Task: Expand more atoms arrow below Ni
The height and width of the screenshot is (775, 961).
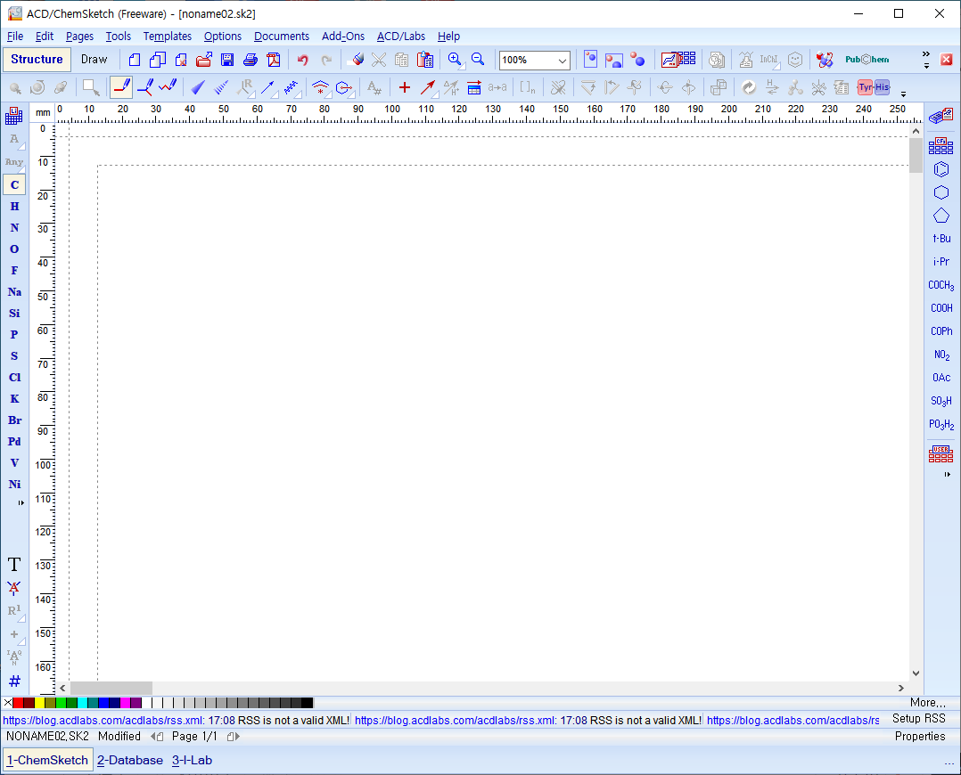Action: (x=21, y=503)
